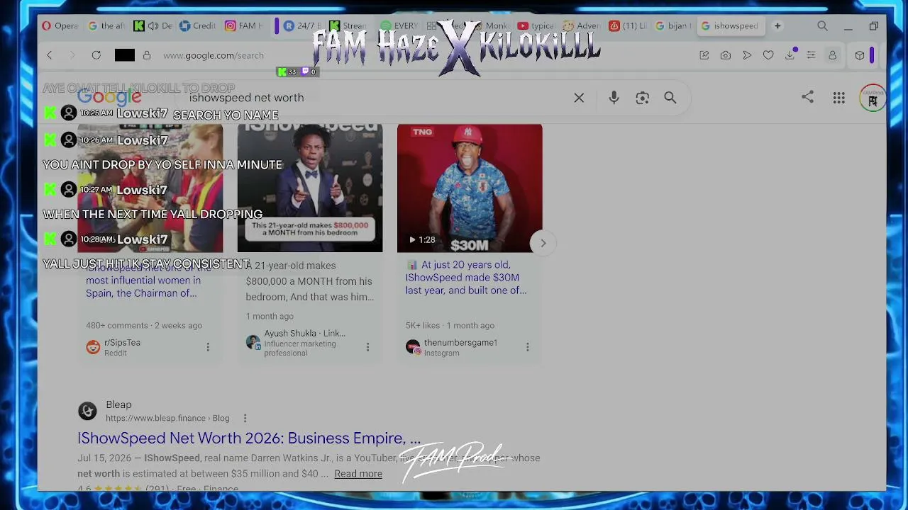The height and width of the screenshot is (510, 908).
Task: Open options for the r/SipsTea Reddit result
Action: pos(208,347)
